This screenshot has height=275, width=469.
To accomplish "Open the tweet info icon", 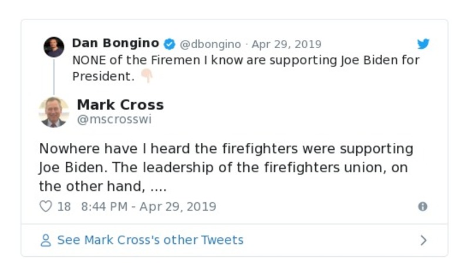I will click(423, 207).
